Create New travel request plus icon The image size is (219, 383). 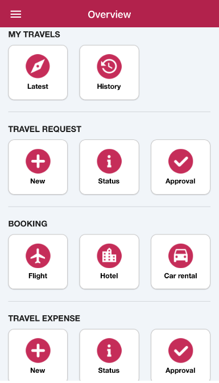(38, 161)
